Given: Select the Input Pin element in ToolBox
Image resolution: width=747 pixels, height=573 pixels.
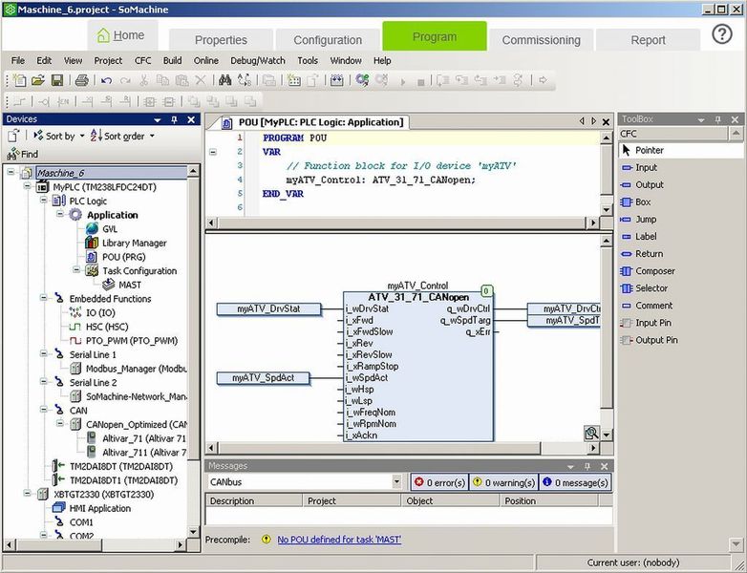Looking at the screenshot, I should tap(646, 323).
